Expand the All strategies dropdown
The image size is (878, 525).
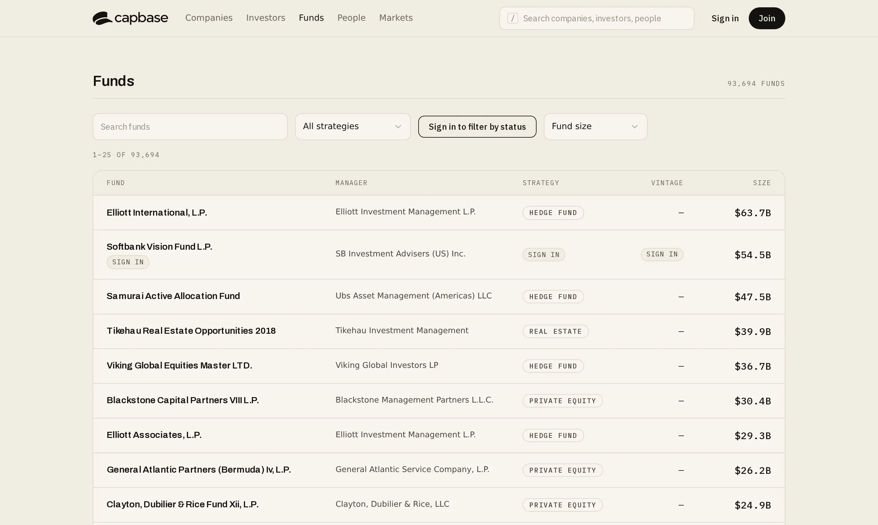coord(353,127)
